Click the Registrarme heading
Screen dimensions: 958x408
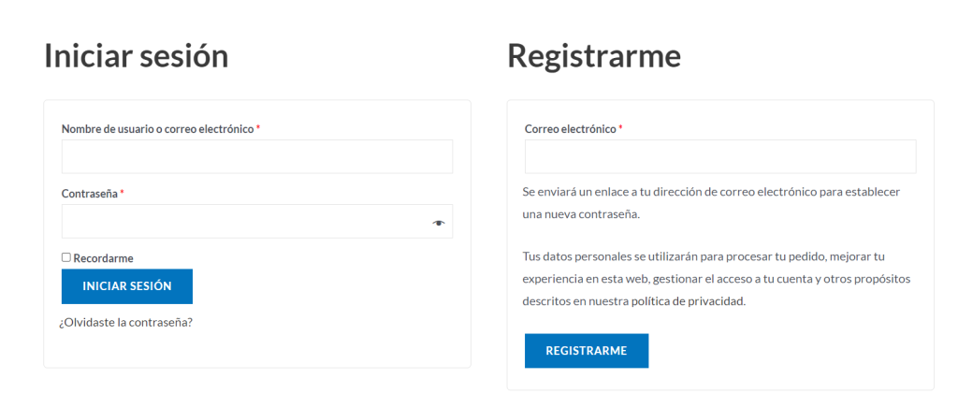coord(593,56)
